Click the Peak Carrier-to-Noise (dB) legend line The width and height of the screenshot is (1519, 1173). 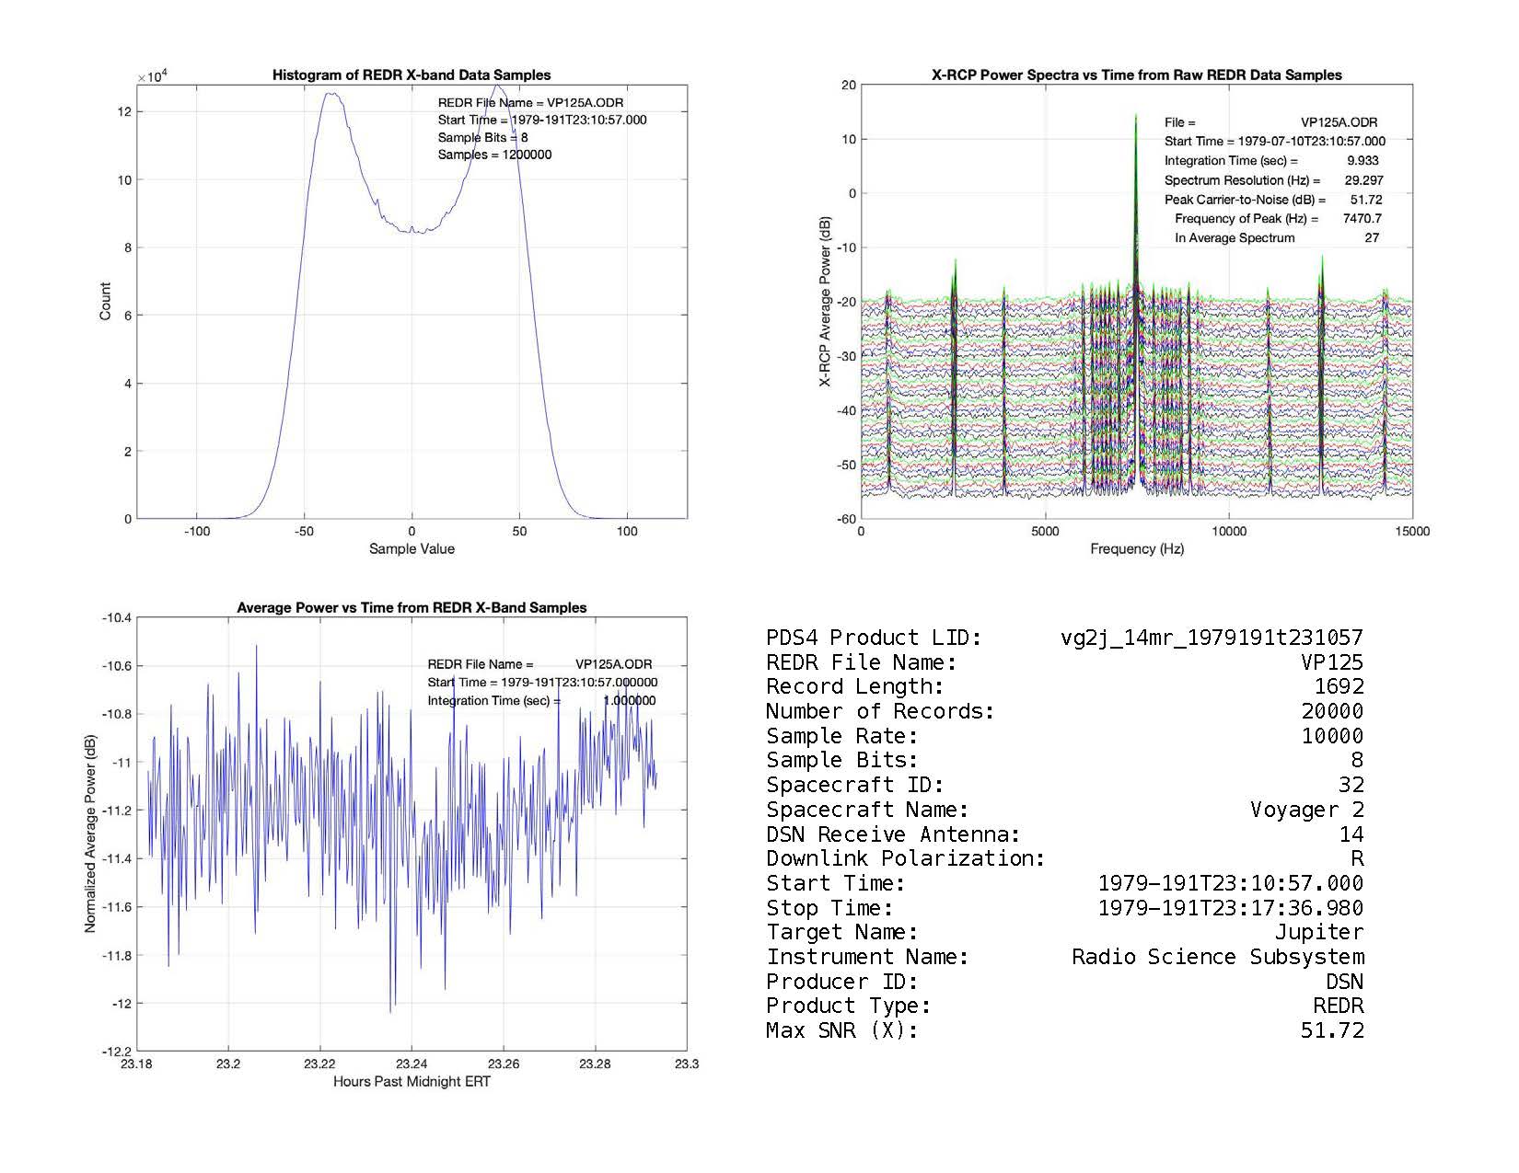point(1245,200)
